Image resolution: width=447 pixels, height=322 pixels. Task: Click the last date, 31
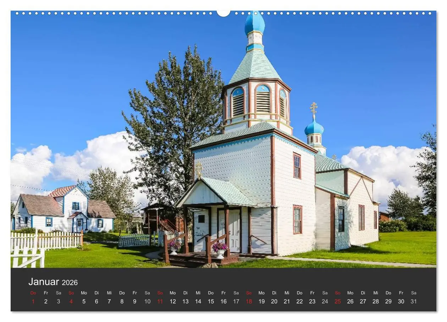[413, 301]
